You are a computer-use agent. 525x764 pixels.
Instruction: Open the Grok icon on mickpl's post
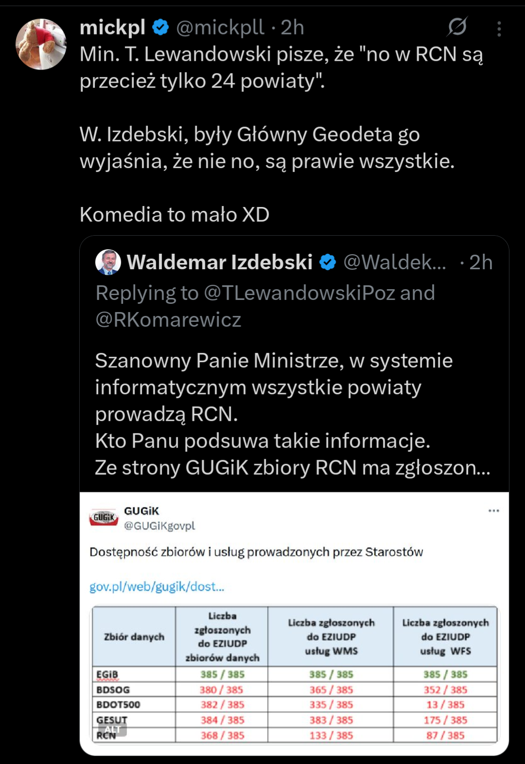pyautogui.click(x=457, y=27)
